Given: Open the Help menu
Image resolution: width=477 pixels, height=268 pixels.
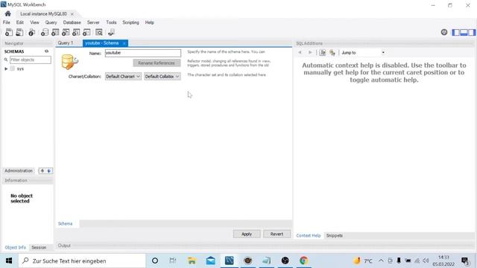Looking at the screenshot, I should [149, 22].
